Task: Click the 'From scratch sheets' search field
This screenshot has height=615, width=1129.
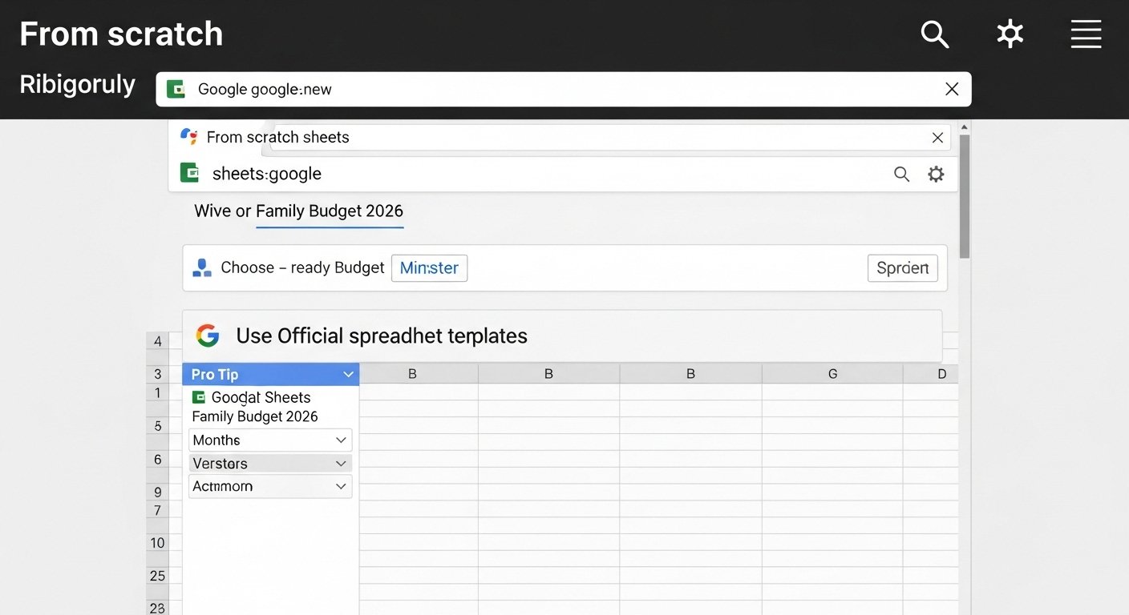Action: click(x=610, y=138)
